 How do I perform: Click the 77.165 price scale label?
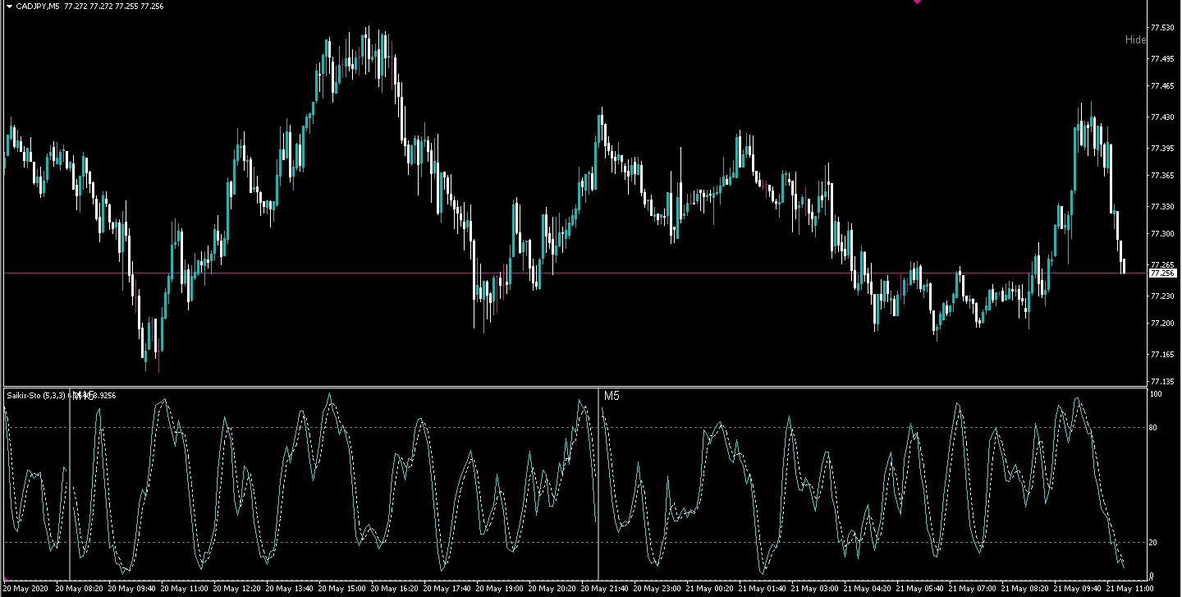1161,355
